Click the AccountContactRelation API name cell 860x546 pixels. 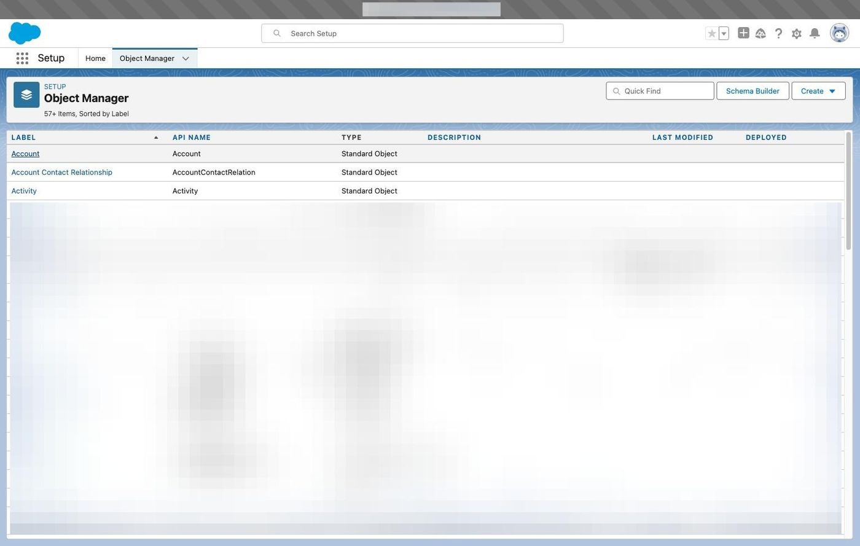214,173
